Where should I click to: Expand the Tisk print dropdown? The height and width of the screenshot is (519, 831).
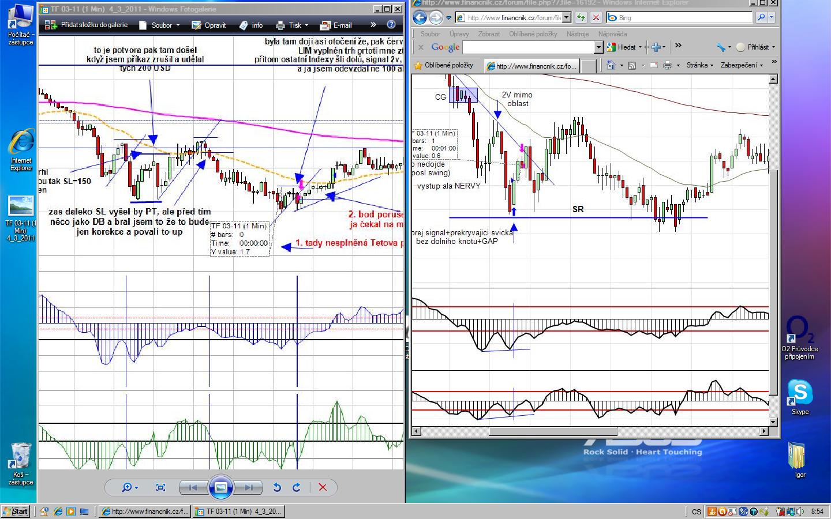[x=292, y=25]
